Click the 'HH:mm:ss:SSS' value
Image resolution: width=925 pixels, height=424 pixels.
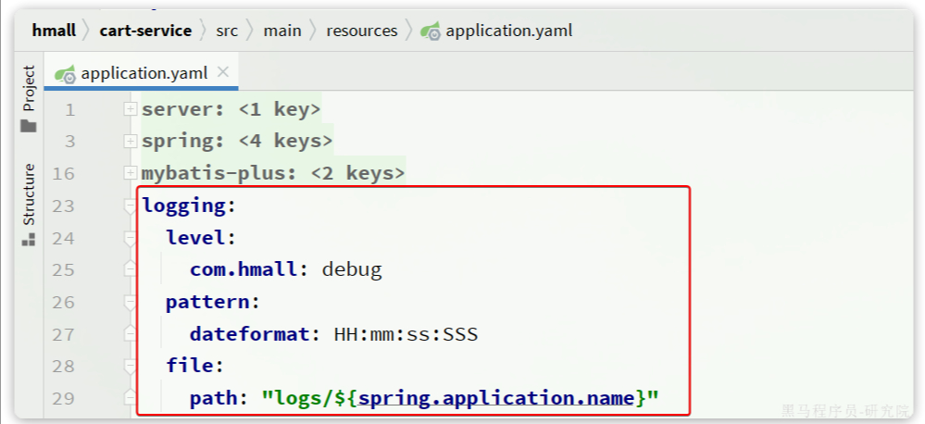(x=406, y=334)
